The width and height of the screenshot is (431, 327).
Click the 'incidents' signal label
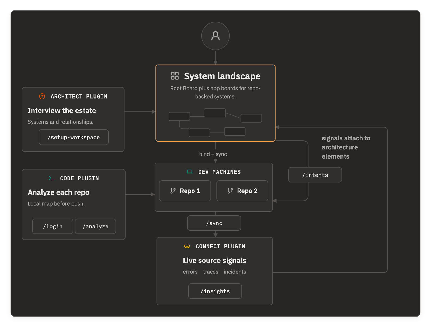235,272
